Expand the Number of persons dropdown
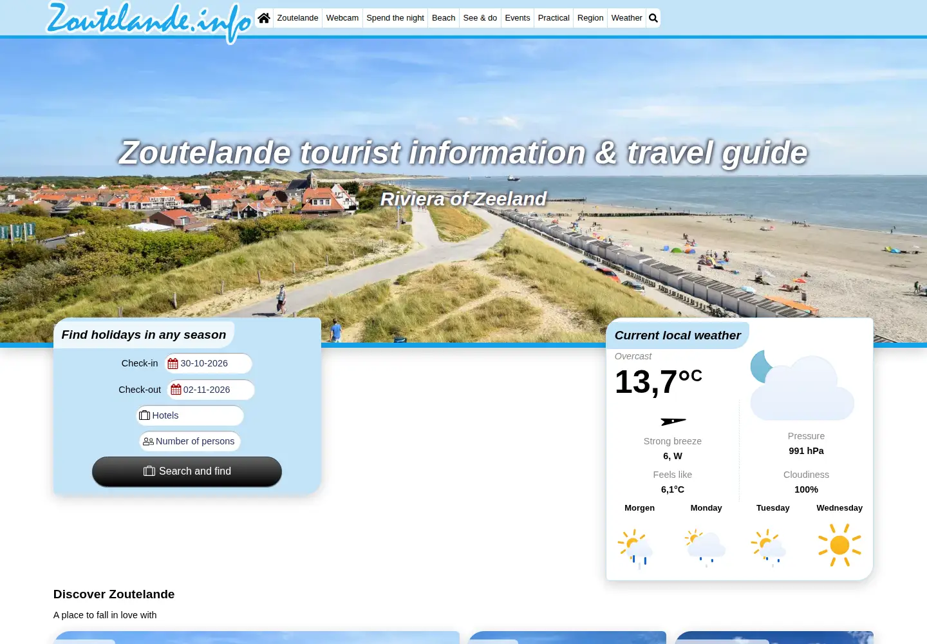 click(190, 441)
